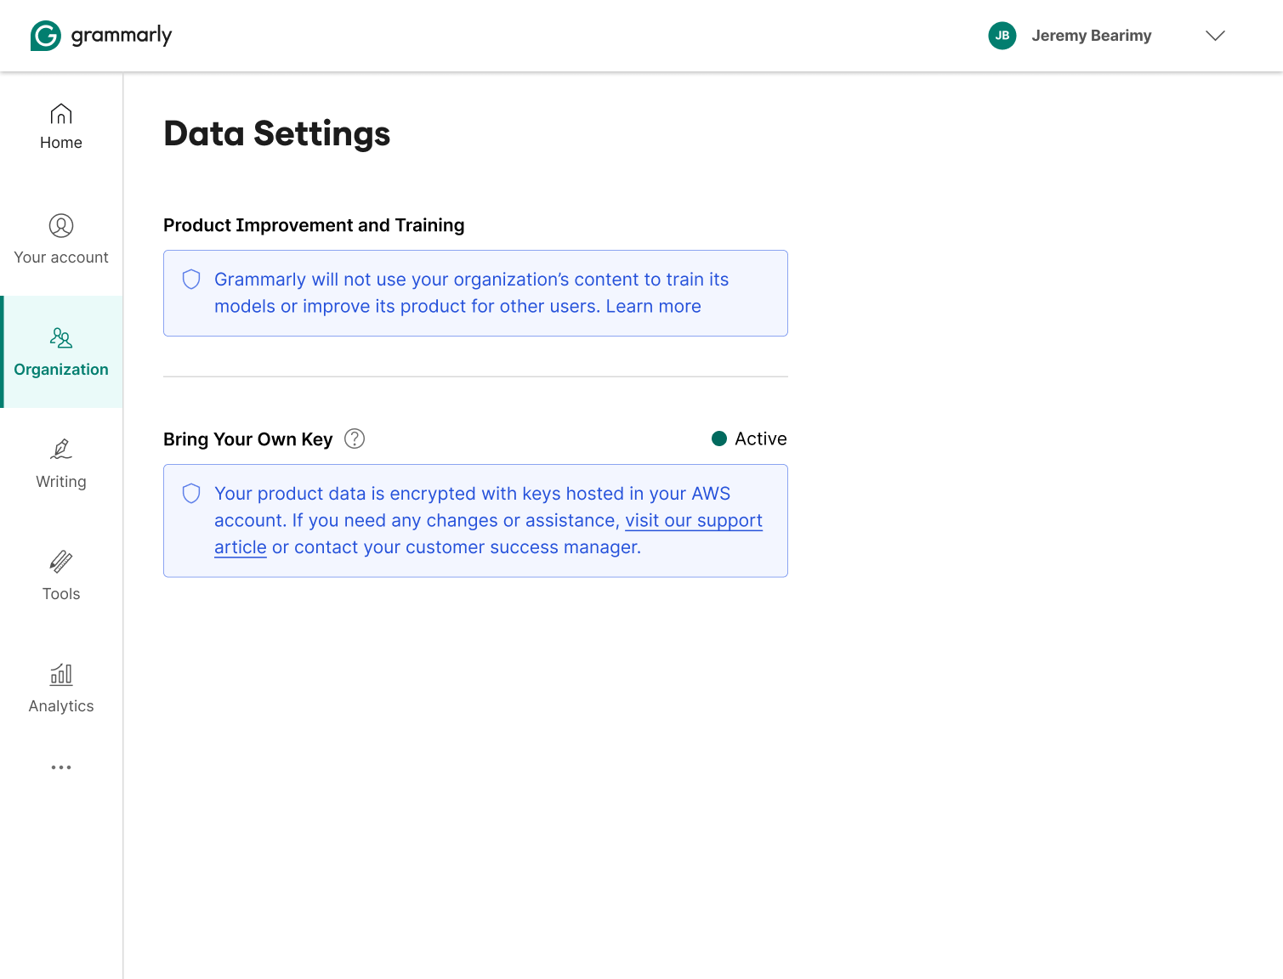Click the Data Settings heading
The height and width of the screenshot is (979, 1283).
[x=276, y=133]
